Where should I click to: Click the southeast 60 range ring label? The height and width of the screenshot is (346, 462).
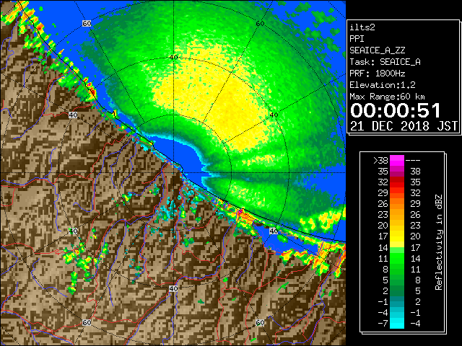(260, 323)
